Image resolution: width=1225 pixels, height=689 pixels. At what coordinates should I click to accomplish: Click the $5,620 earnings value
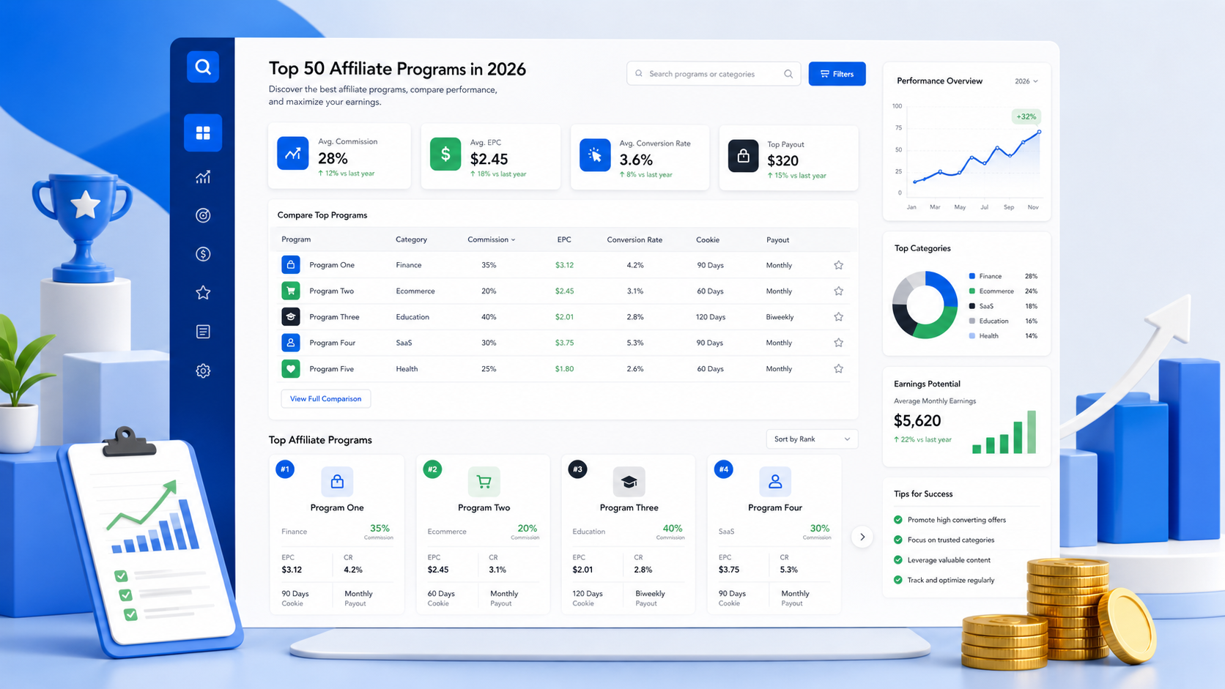pos(917,421)
